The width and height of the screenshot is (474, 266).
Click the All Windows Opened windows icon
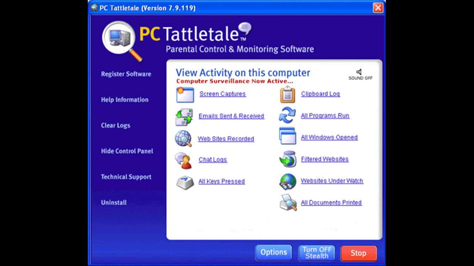pyautogui.click(x=288, y=136)
